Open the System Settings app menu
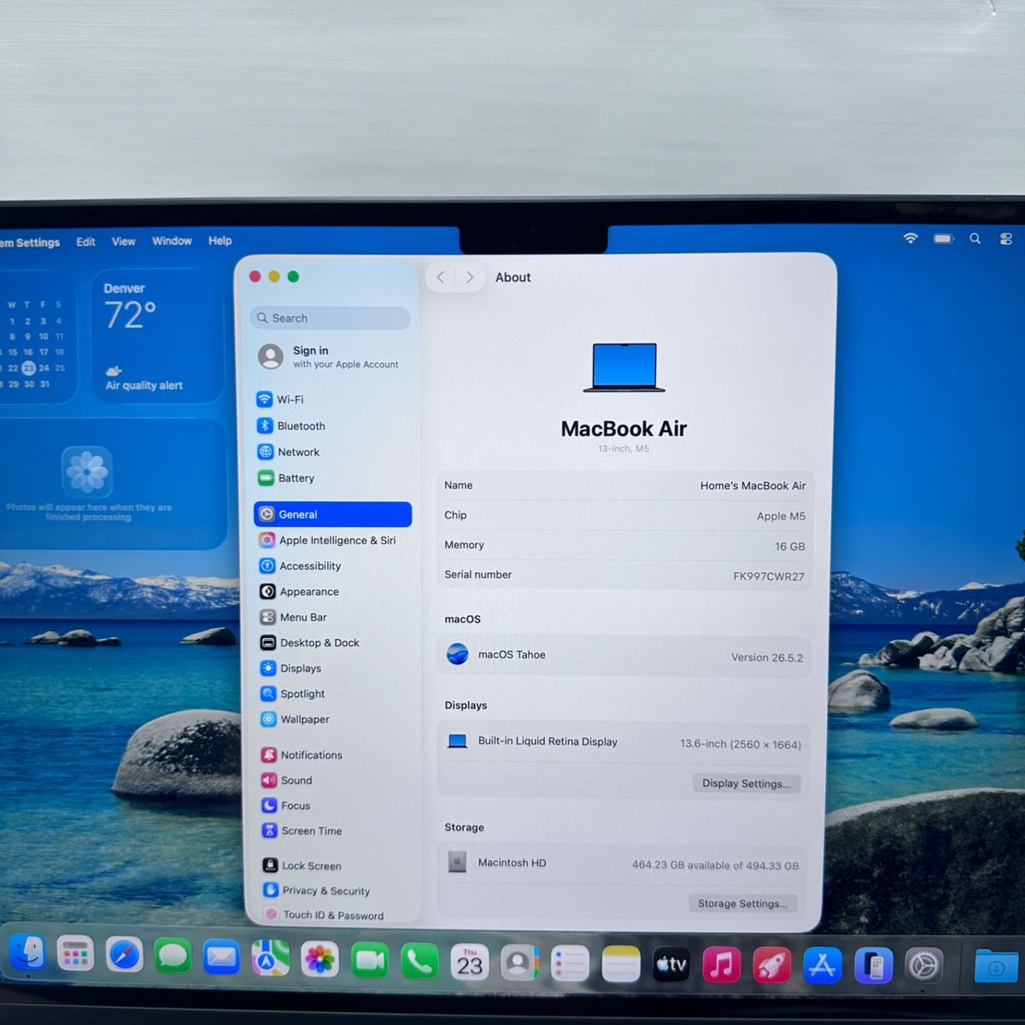The image size is (1025, 1025). [x=30, y=243]
